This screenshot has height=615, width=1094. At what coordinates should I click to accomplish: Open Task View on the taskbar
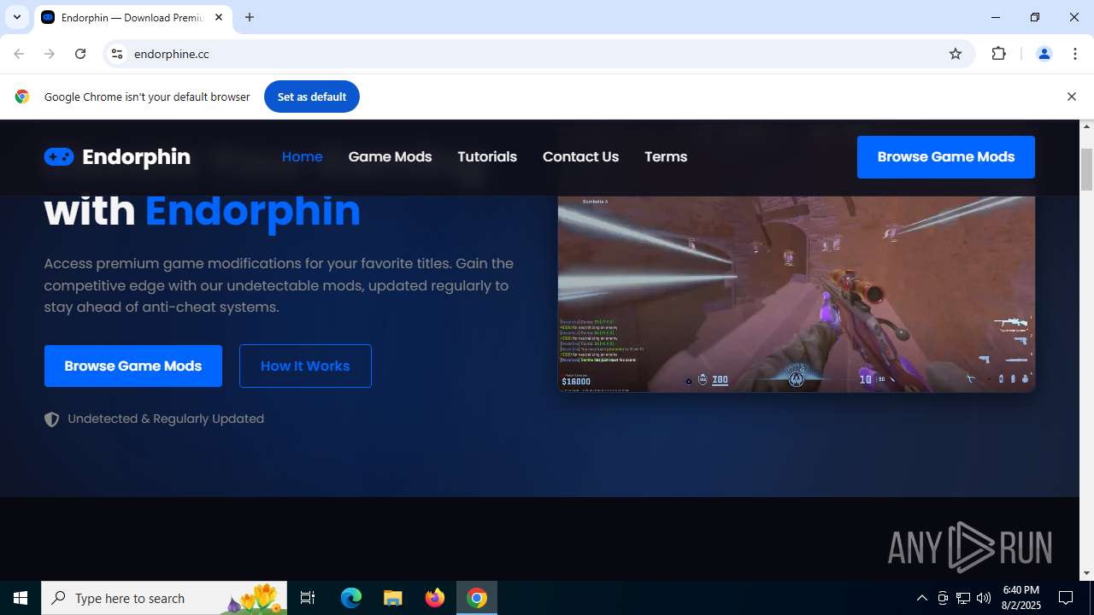pos(308,598)
